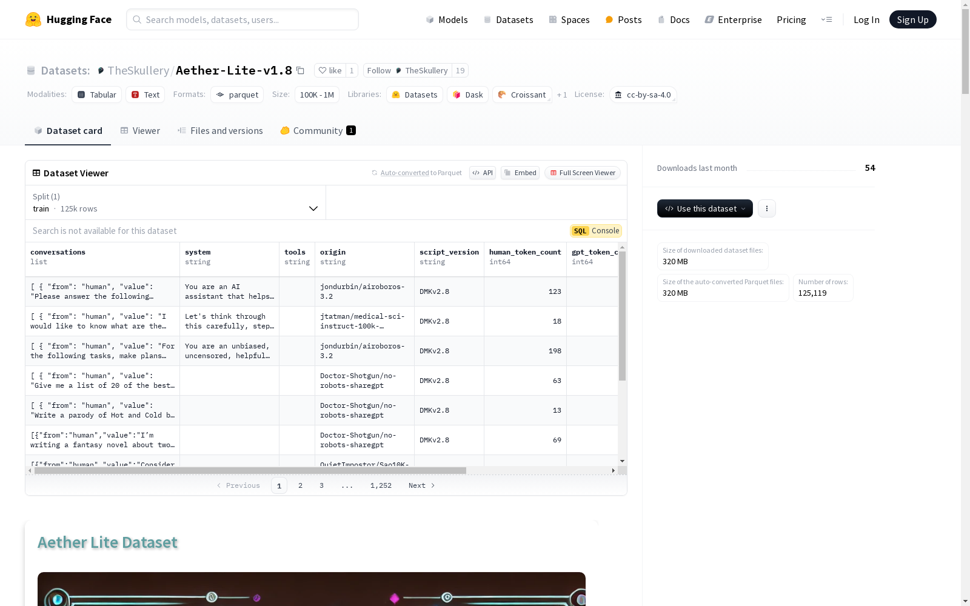
Task: Click the origin cell jtatman/medical-sci-instruct-100k
Action: [364, 321]
